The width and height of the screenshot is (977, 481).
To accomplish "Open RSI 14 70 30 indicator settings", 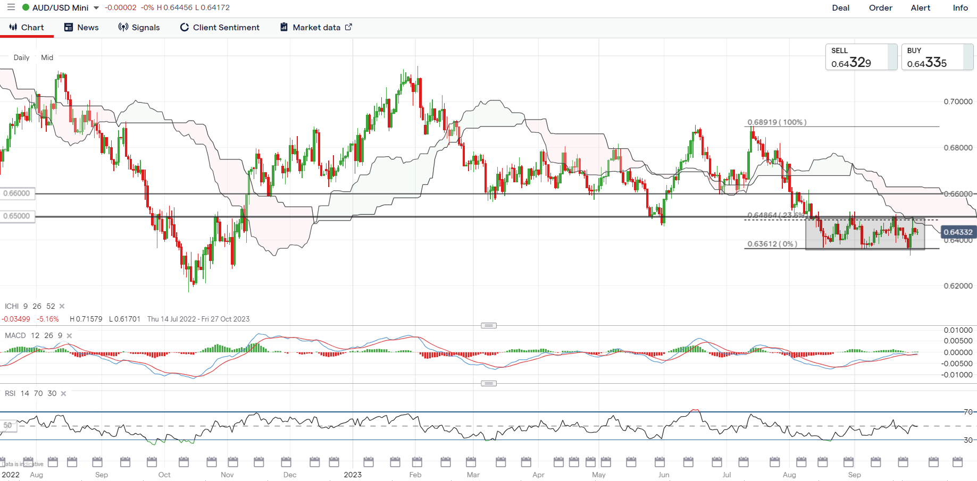I will coord(30,393).
